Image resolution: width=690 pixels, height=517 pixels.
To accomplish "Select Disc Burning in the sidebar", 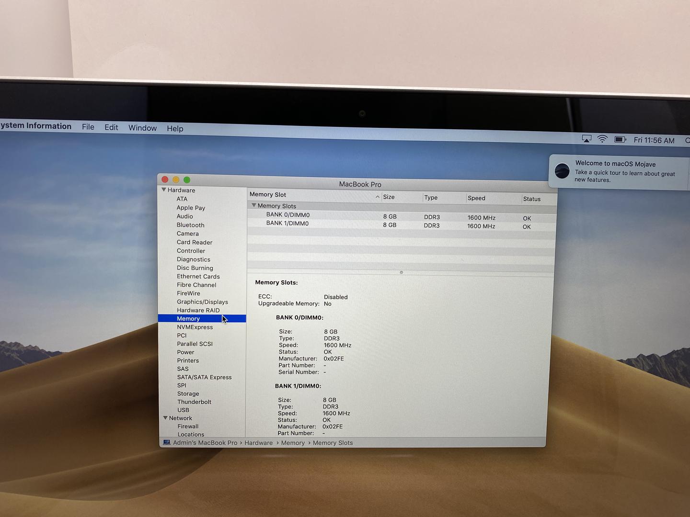I will [195, 268].
